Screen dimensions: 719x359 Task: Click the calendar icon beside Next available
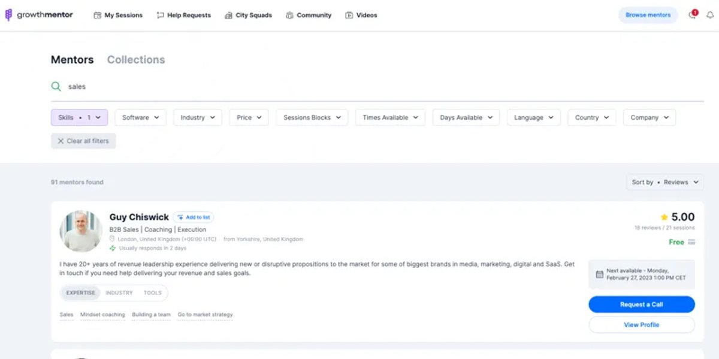tap(599, 275)
